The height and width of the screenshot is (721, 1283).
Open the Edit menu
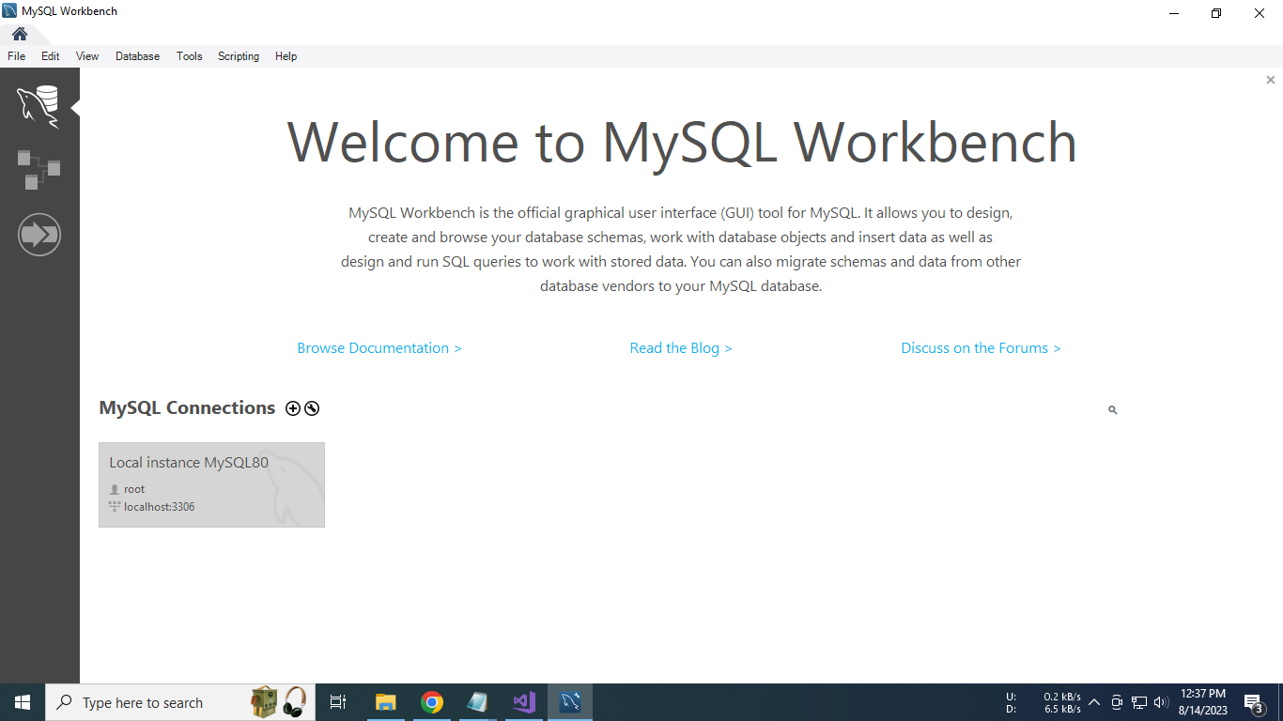51,56
